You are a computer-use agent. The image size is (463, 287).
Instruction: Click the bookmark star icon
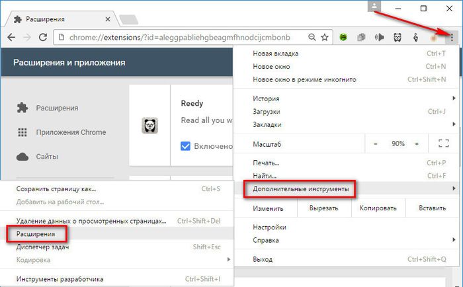point(325,38)
